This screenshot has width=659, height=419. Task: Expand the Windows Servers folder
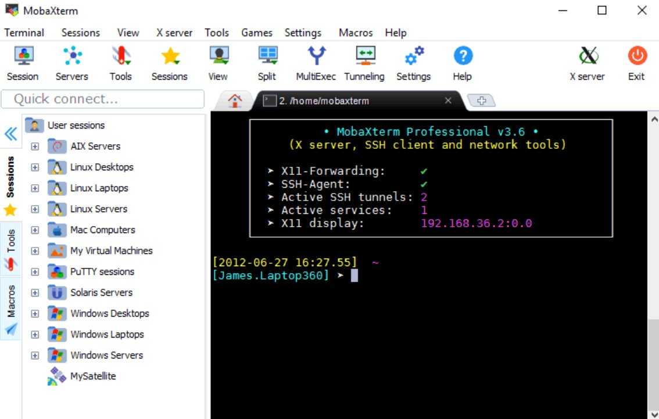[x=35, y=356]
